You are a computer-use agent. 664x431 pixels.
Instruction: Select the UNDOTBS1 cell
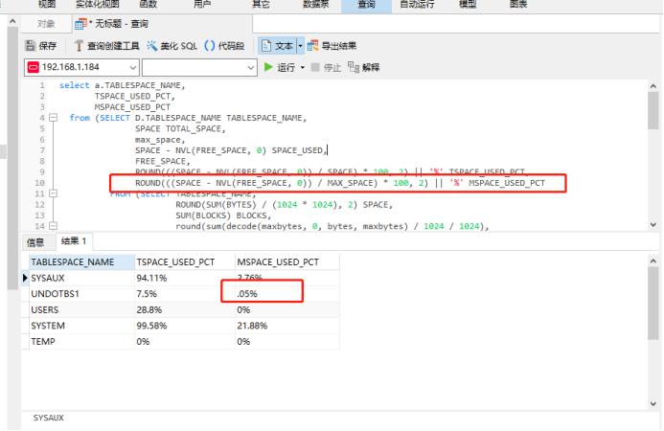tap(81, 294)
